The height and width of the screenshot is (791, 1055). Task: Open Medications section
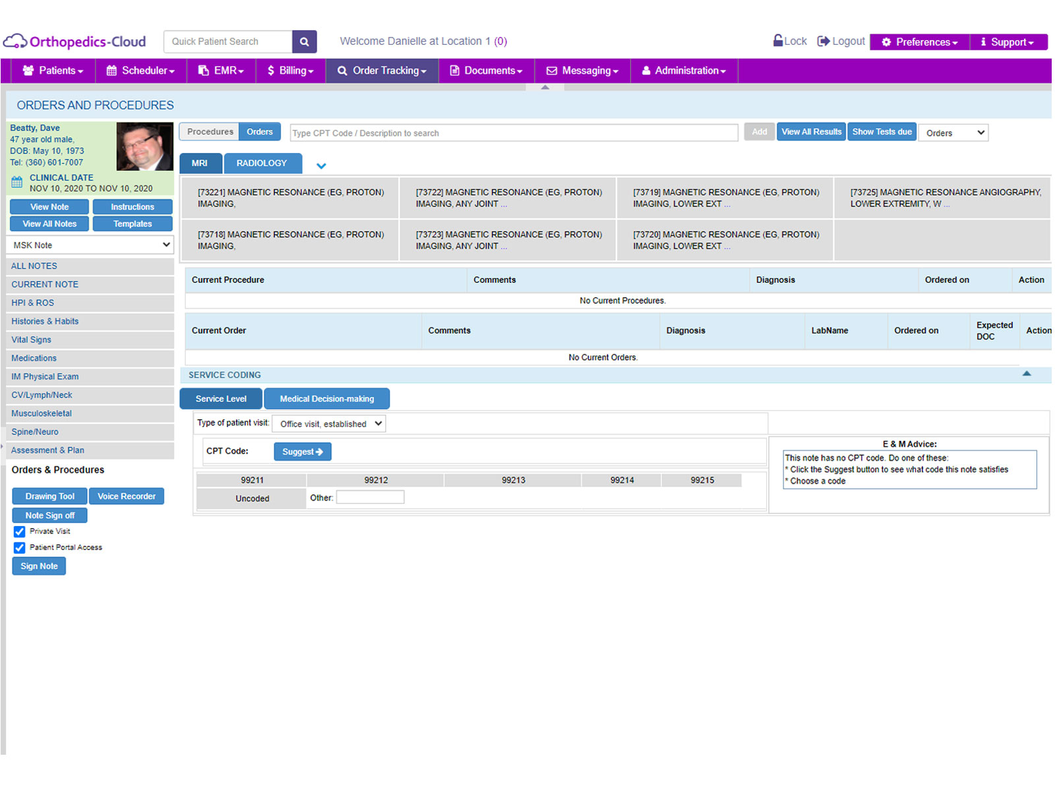(91, 359)
